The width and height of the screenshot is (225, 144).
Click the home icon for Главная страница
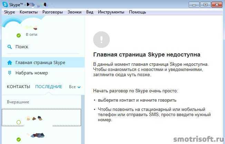pos(10,63)
